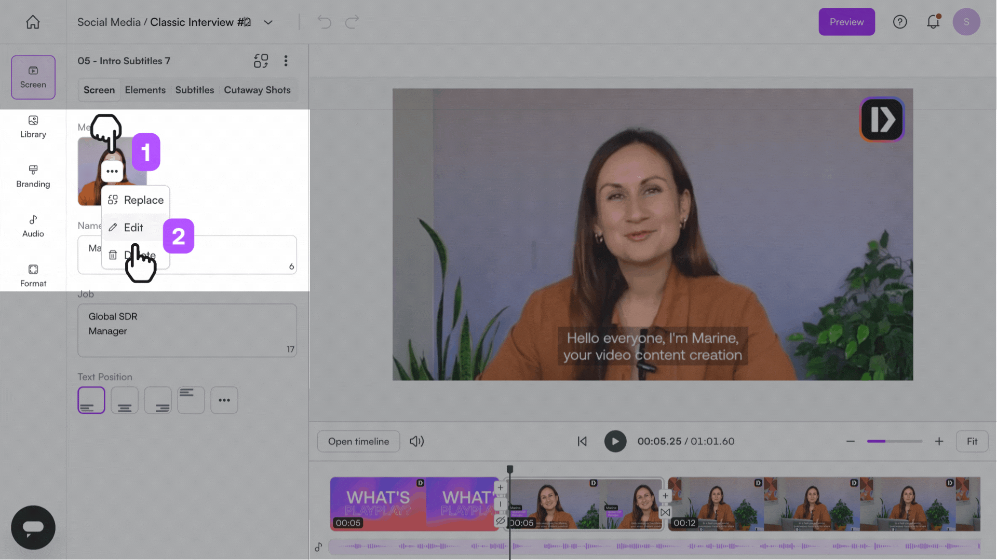The image size is (997, 560).
Task: Click the Play button
Action: [615, 441]
